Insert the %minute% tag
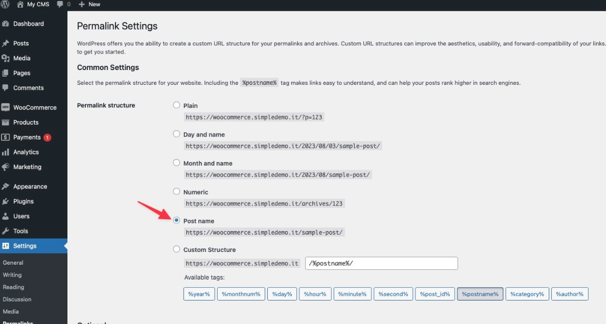Image resolution: width=606 pixels, height=324 pixels. click(353, 294)
